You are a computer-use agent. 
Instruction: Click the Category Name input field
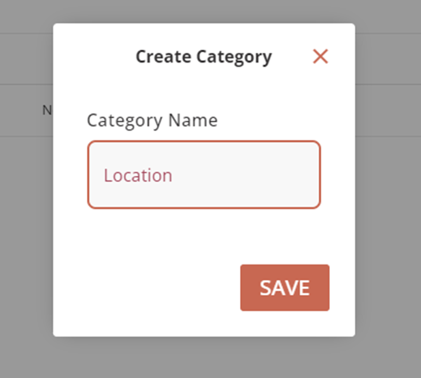click(x=203, y=175)
